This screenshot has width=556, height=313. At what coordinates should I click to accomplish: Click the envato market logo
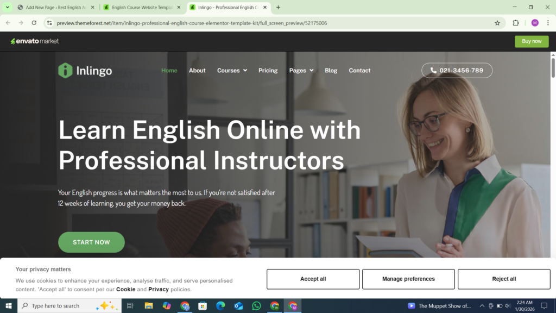[x=34, y=41]
